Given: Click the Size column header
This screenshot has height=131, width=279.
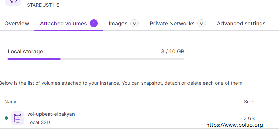Looking at the screenshot, I should point(248,102).
